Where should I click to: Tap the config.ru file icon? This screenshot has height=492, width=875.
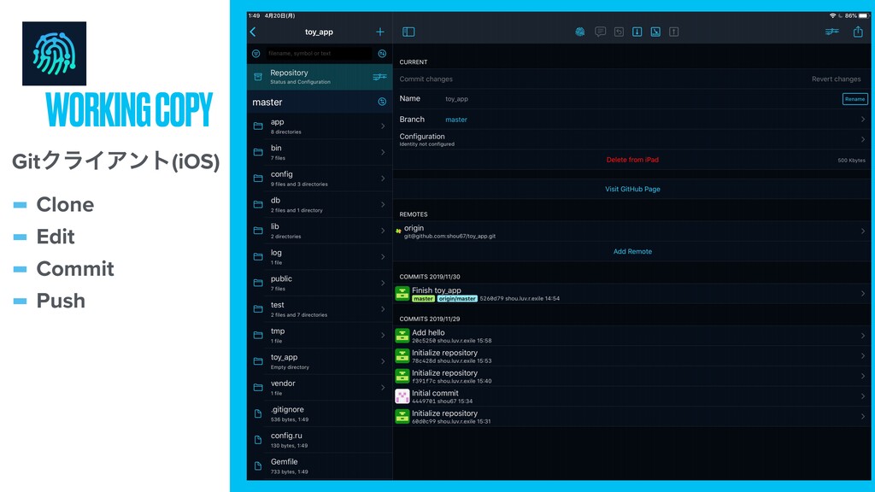pos(258,440)
